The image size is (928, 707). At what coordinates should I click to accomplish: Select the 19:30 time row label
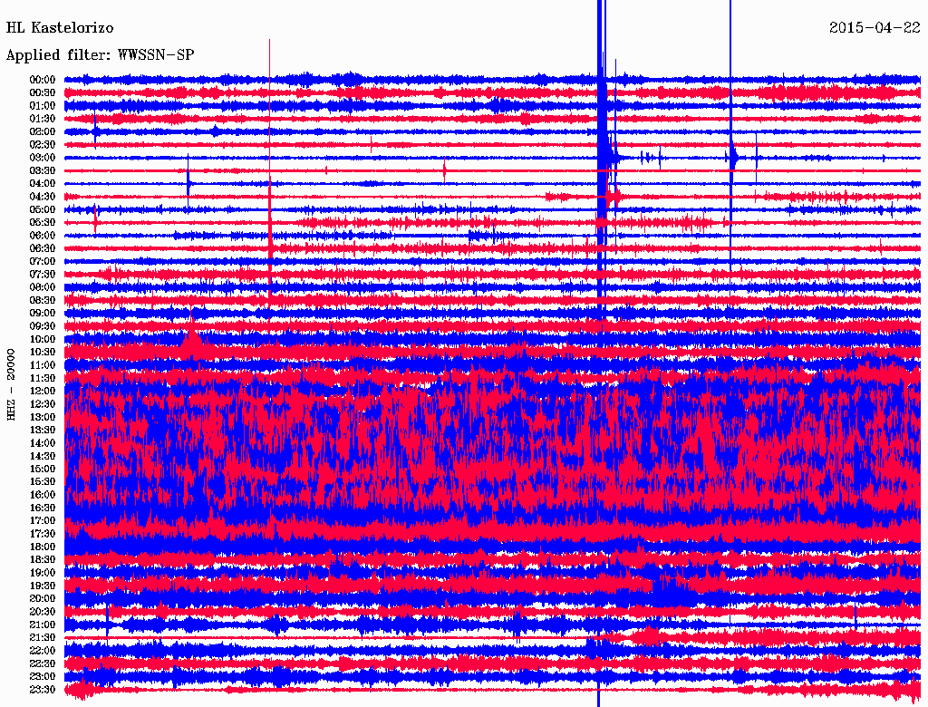43,586
